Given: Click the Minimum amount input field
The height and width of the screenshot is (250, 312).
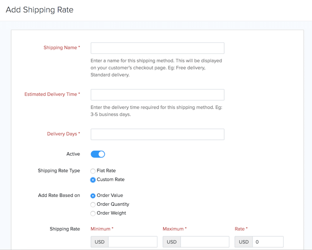Looking at the screenshot, I should coord(133,242).
